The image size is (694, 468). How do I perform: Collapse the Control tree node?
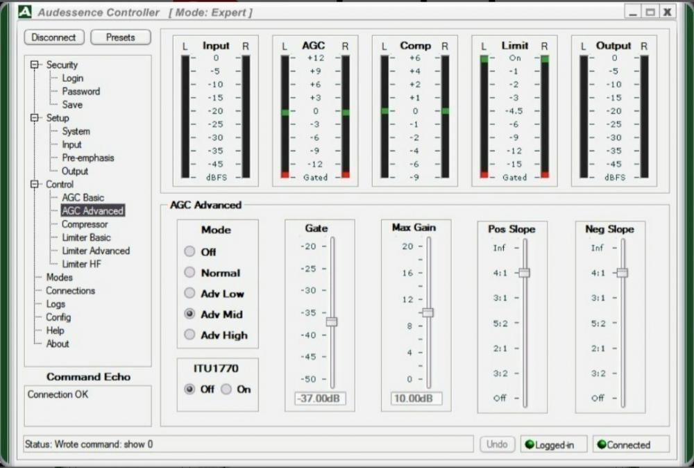click(x=34, y=184)
